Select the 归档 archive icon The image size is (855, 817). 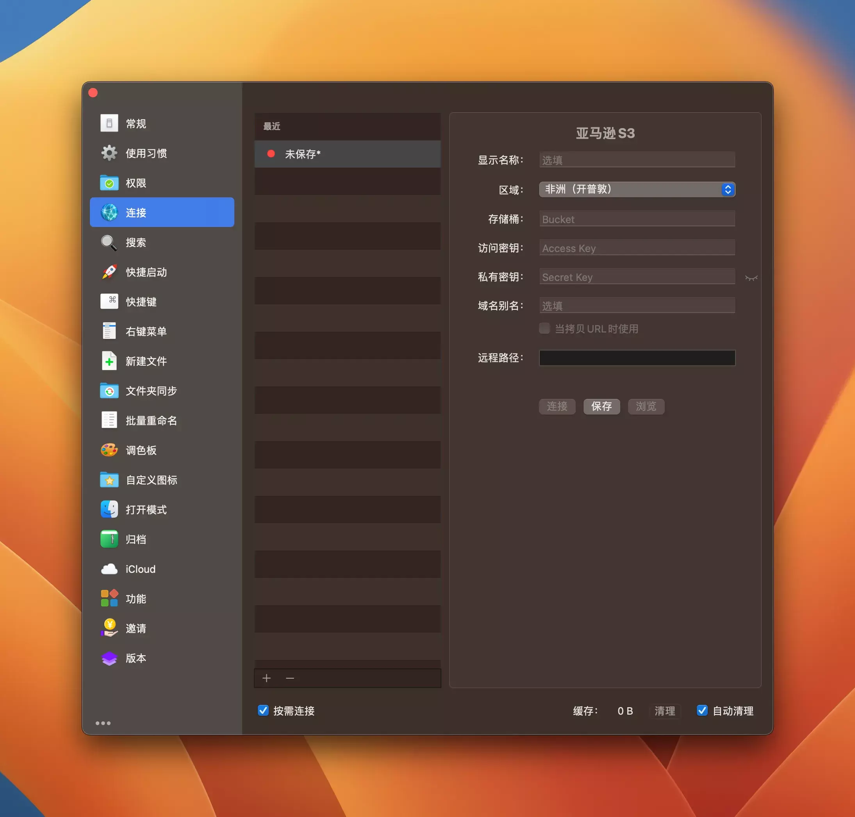(109, 539)
